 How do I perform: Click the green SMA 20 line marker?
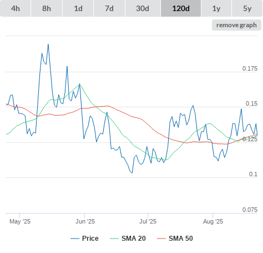(x=114, y=239)
